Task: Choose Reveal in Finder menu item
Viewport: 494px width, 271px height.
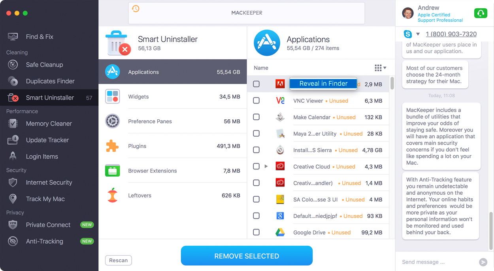Action: [x=323, y=83]
